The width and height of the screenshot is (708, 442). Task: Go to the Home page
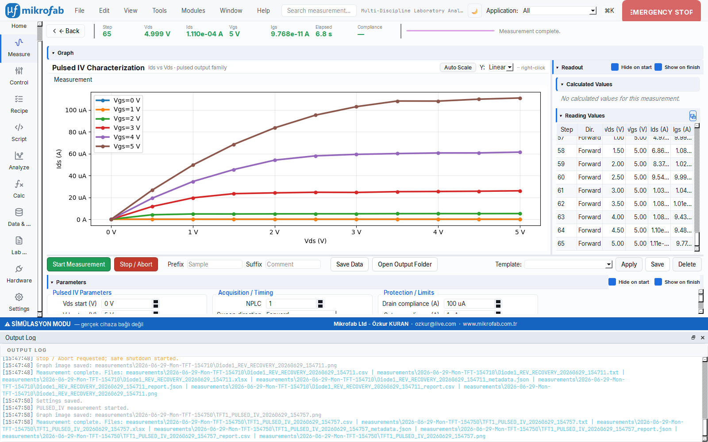point(19,26)
